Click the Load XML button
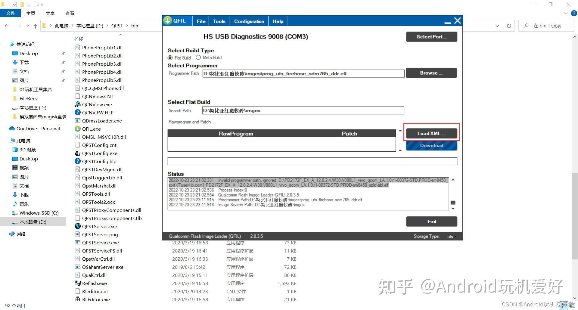 tap(431, 133)
